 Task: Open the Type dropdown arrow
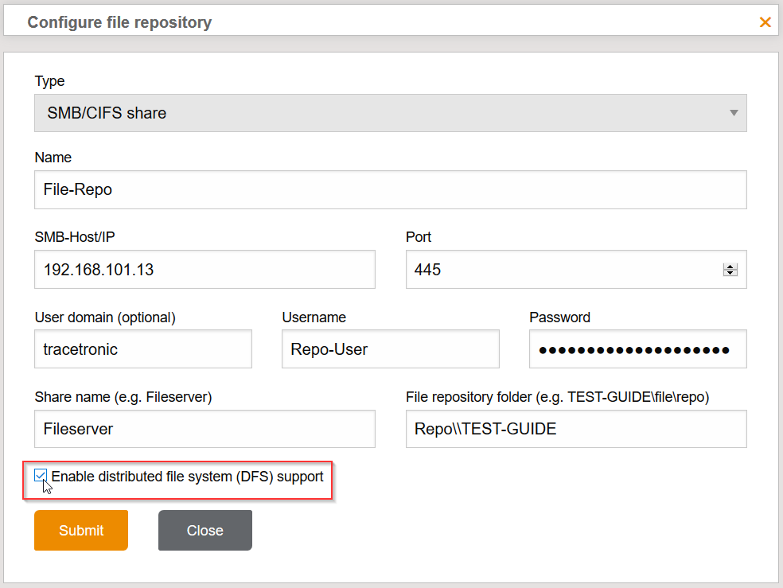733,113
